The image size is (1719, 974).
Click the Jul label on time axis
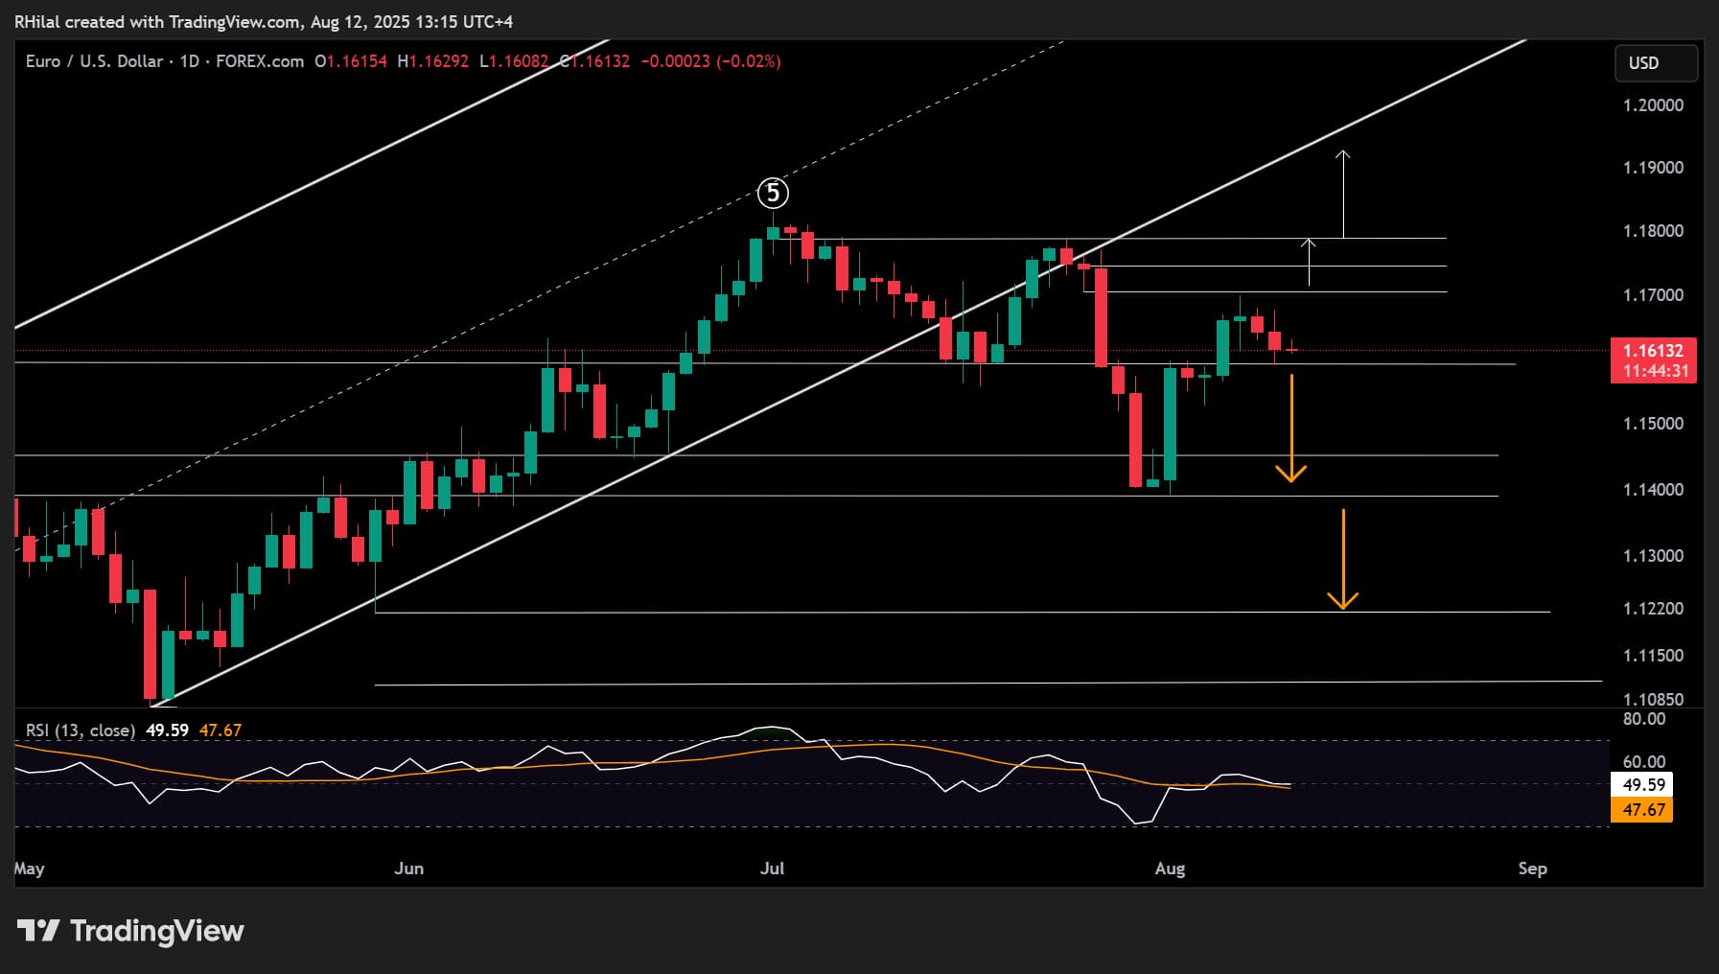tap(772, 869)
